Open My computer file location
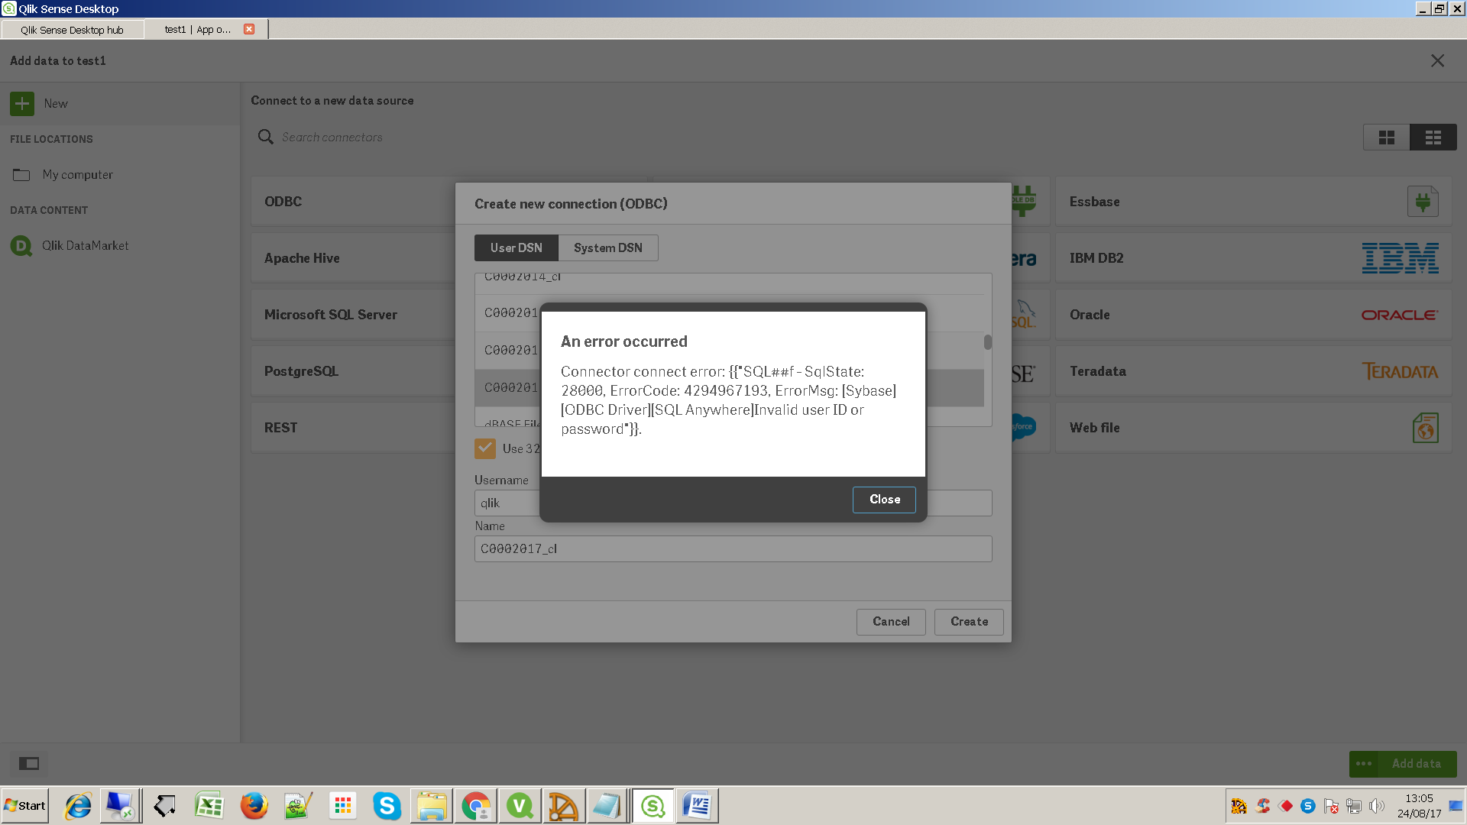The image size is (1467, 825). click(x=77, y=175)
